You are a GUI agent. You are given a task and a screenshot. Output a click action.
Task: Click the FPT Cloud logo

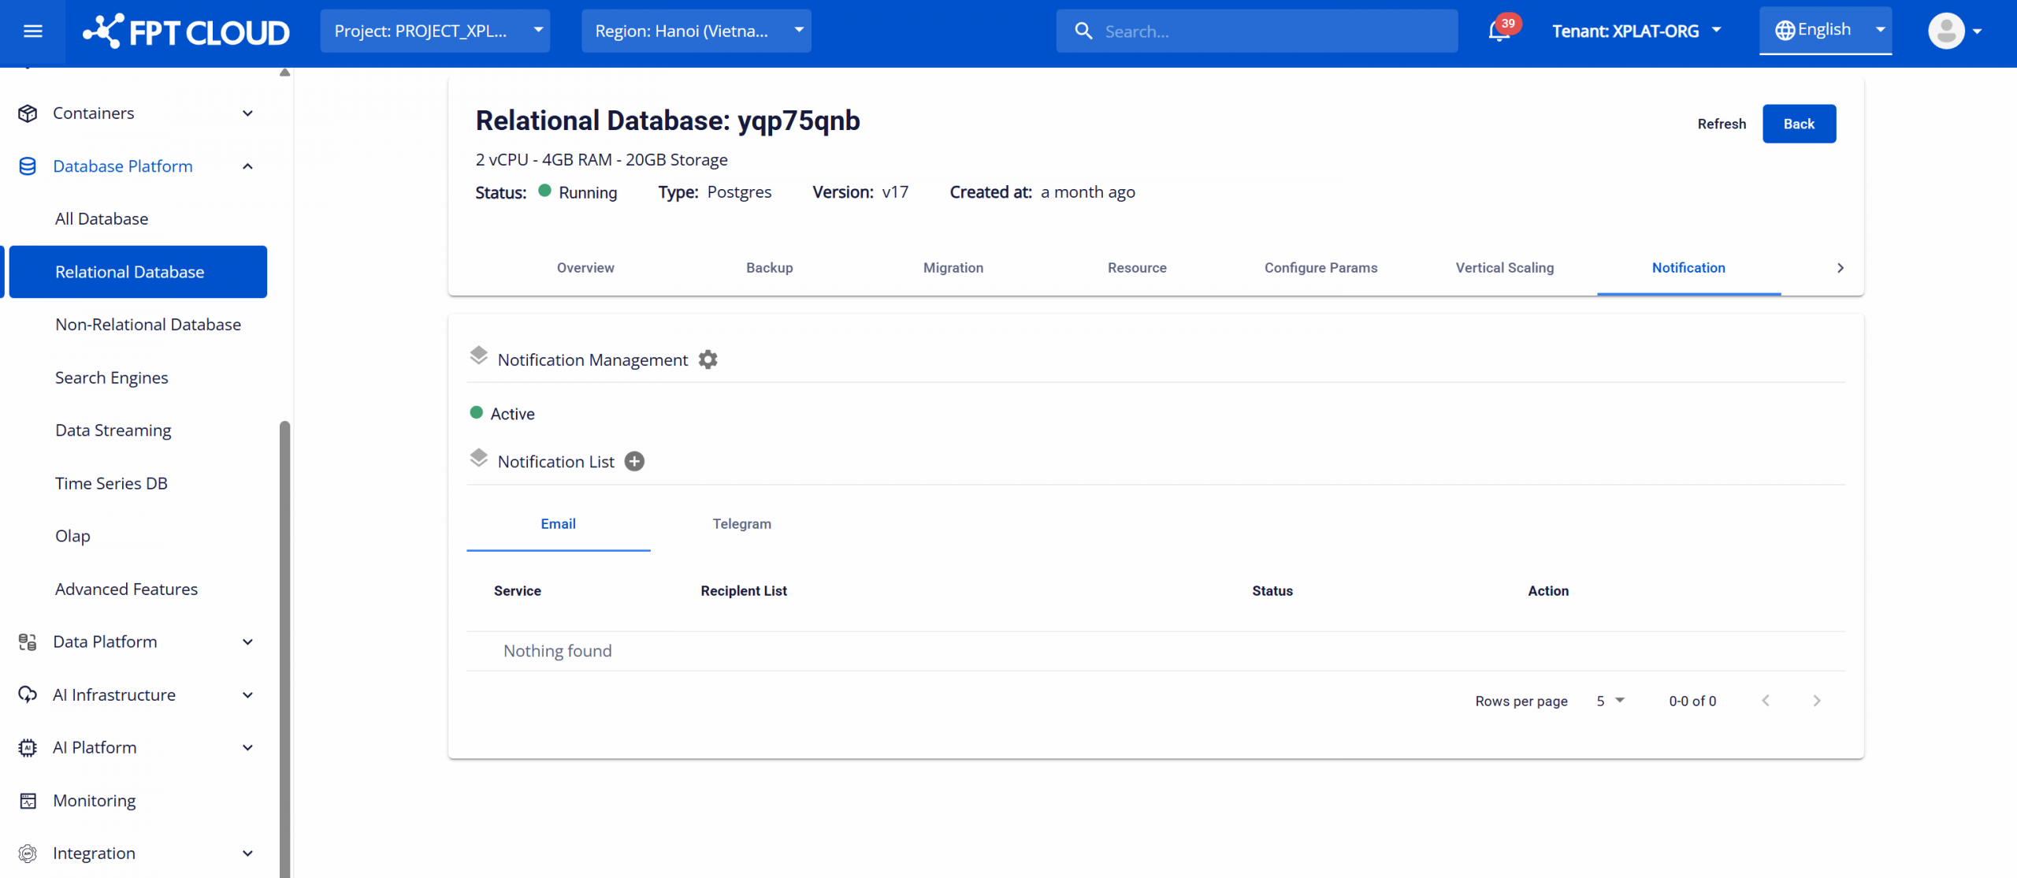187,32
